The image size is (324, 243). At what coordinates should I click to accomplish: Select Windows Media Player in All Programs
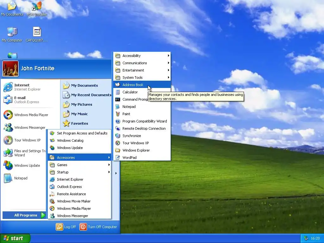point(79,208)
